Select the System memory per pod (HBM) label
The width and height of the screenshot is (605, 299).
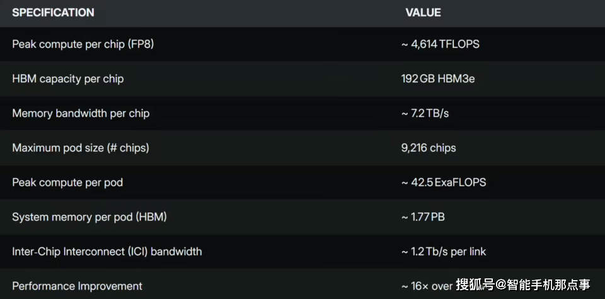pyautogui.click(x=89, y=217)
